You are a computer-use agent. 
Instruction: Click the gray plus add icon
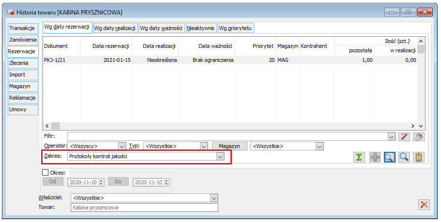coord(375,157)
